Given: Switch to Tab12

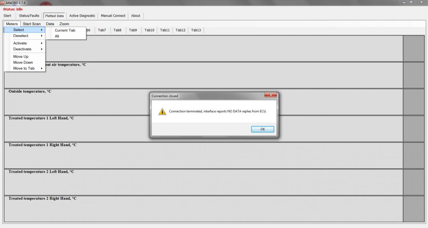Looking at the screenshot, I should (x=181, y=30).
